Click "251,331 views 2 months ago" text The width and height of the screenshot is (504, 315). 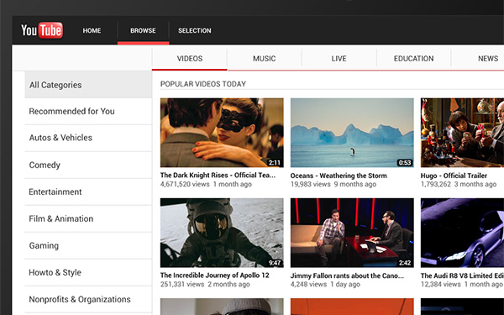pos(205,285)
